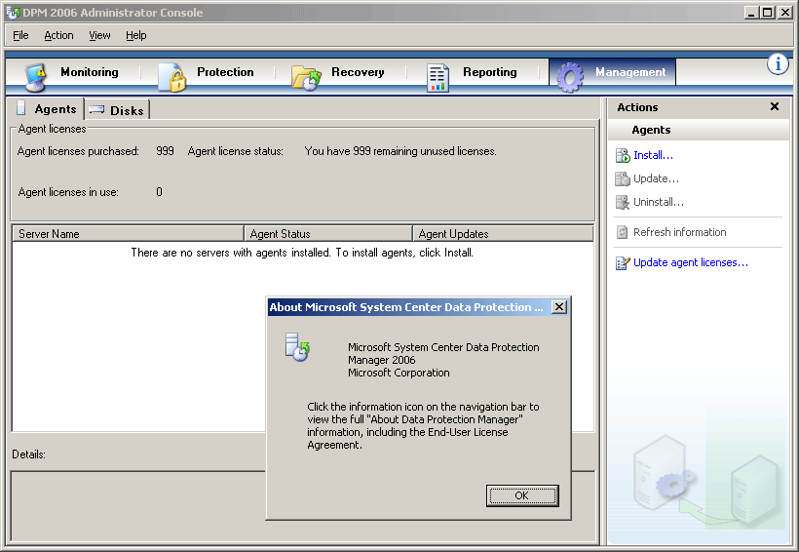799x552 pixels.
Task: Sort by Agent Updates column header
Action: coord(503,234)
